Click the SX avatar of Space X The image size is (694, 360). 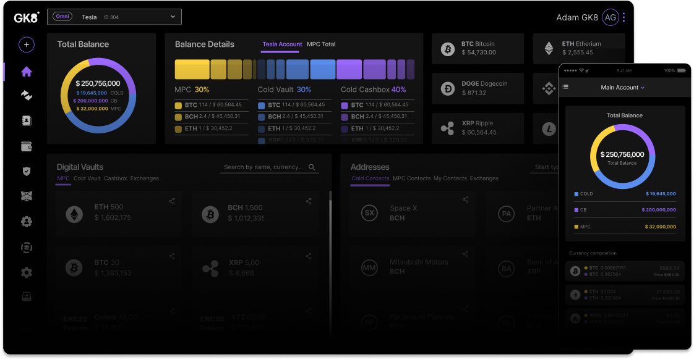[369, 213]
